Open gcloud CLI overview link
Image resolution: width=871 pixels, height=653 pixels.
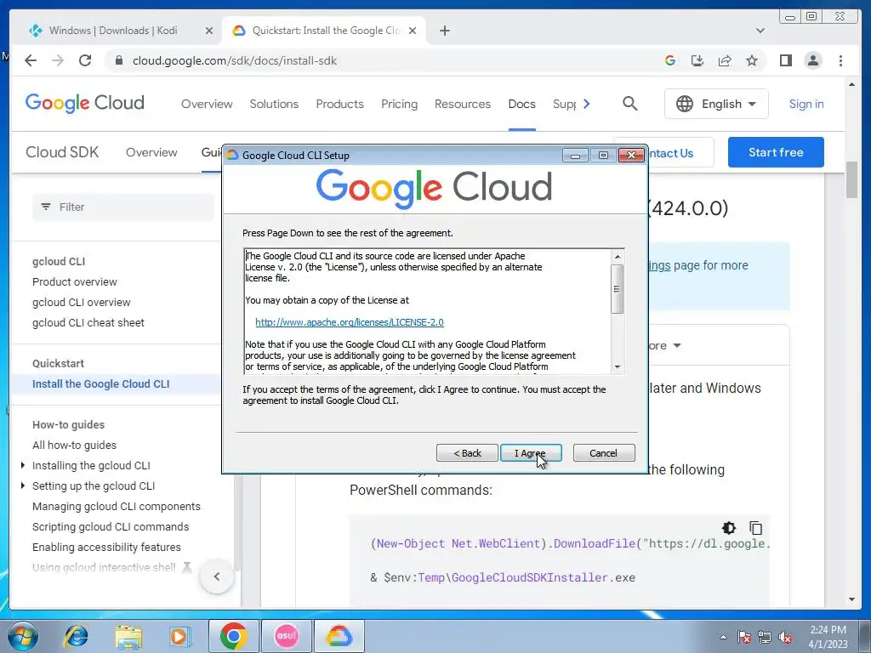pyautogui.click(x=81, y=302)
